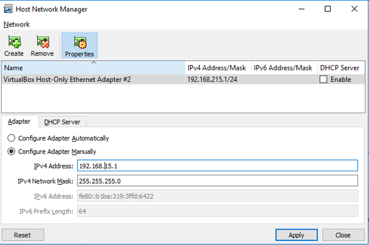This screenshot has height=245, width=369.
Task: Click the IPv4 Network Mask field
Action: coord(218,181)
